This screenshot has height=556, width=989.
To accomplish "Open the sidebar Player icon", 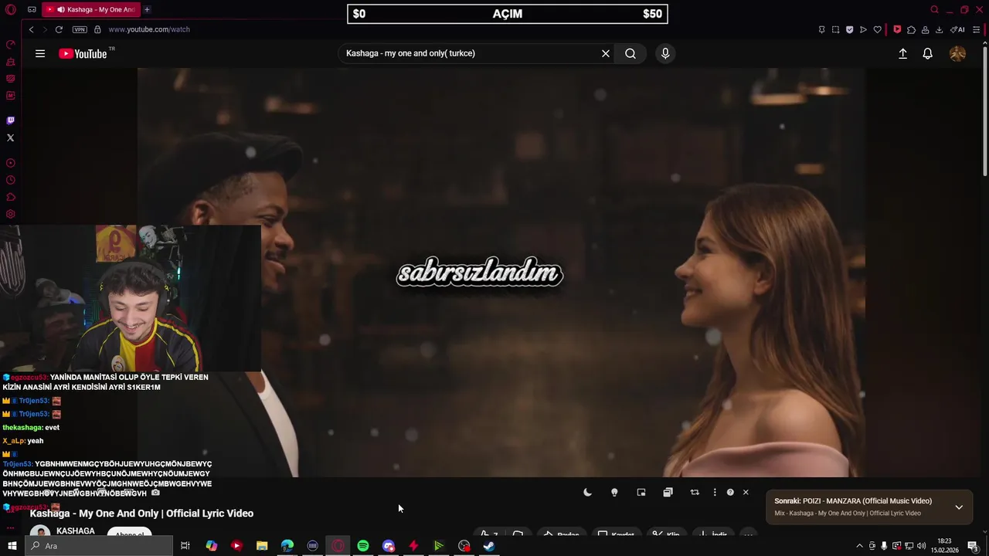I will point(11,163).
